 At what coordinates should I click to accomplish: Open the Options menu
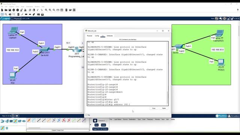tap(12, 7)
